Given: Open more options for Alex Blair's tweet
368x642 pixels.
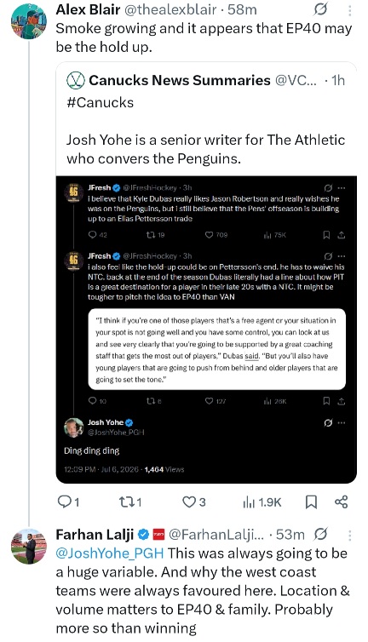Looking at the screenshot, I should (349, 10).
